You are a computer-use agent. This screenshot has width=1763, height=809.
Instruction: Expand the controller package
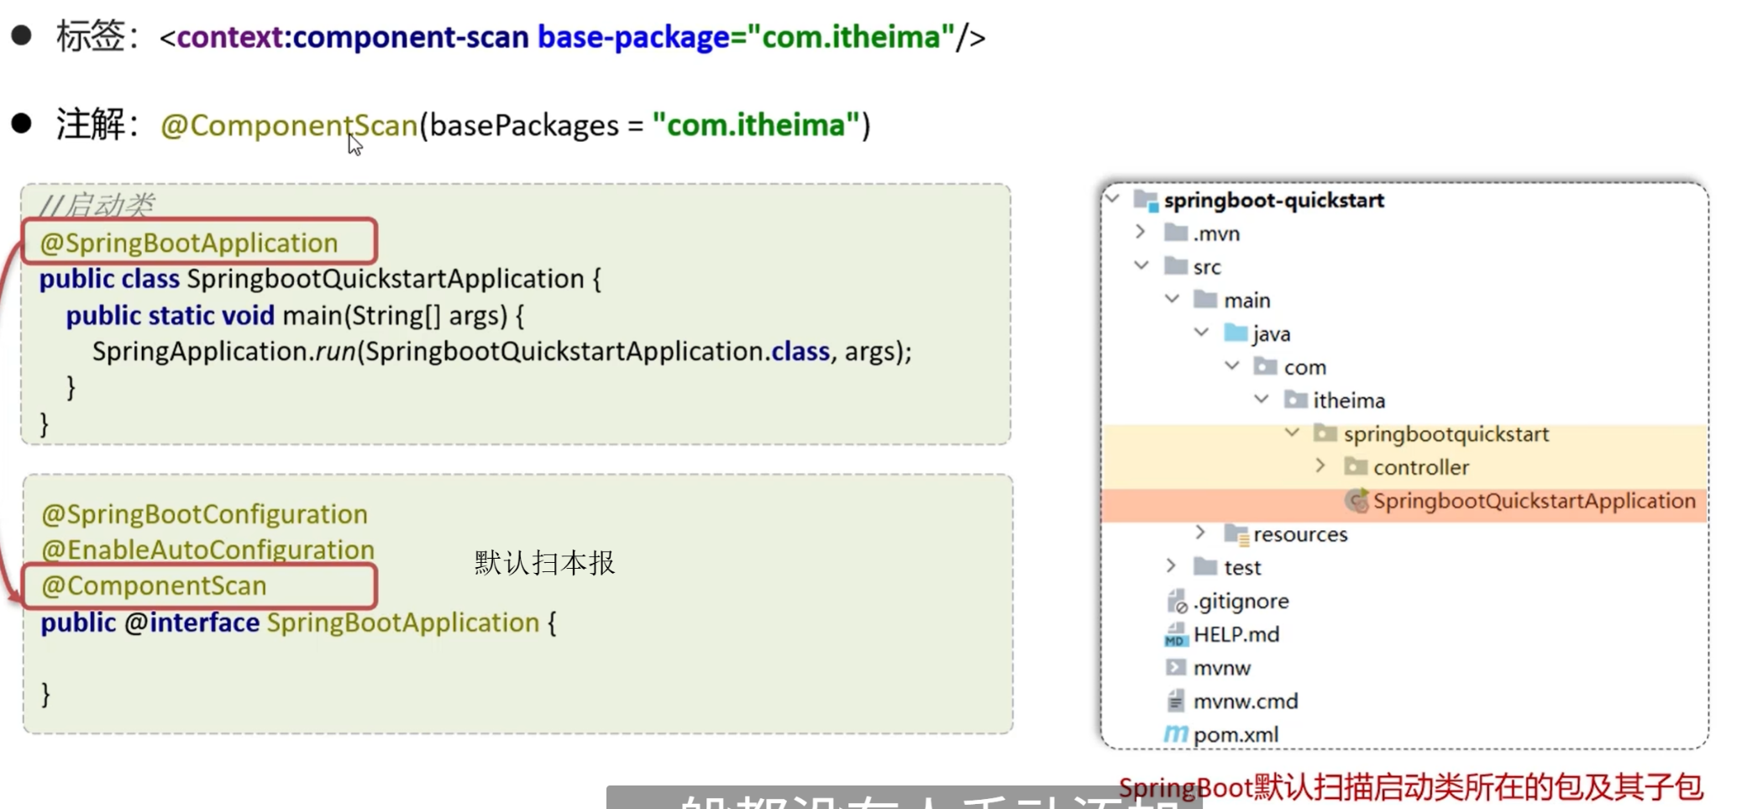point(1320,465)
